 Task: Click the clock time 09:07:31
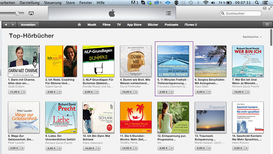tap(243, 3)
